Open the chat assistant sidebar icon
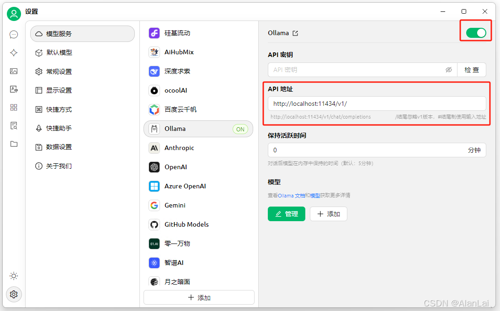The height and width of the screenshot is (311, 500). point(14,34)
